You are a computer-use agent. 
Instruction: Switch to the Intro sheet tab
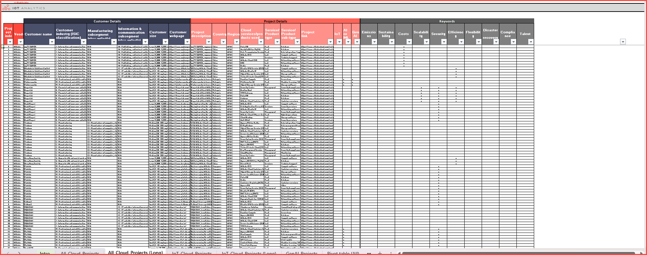(x=45, y=253)
